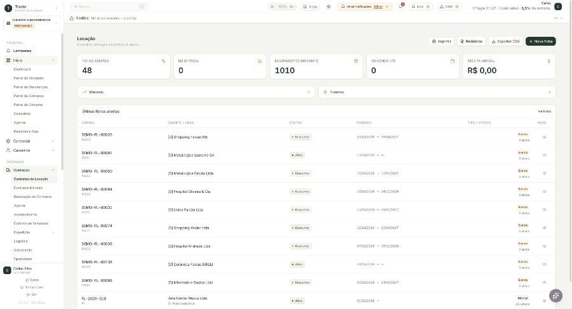The image size is (572, 309).
Task: View the Metalúrgica Ipanema SA row eye icon
Action: pyautogui.click(x=544, y=155)
